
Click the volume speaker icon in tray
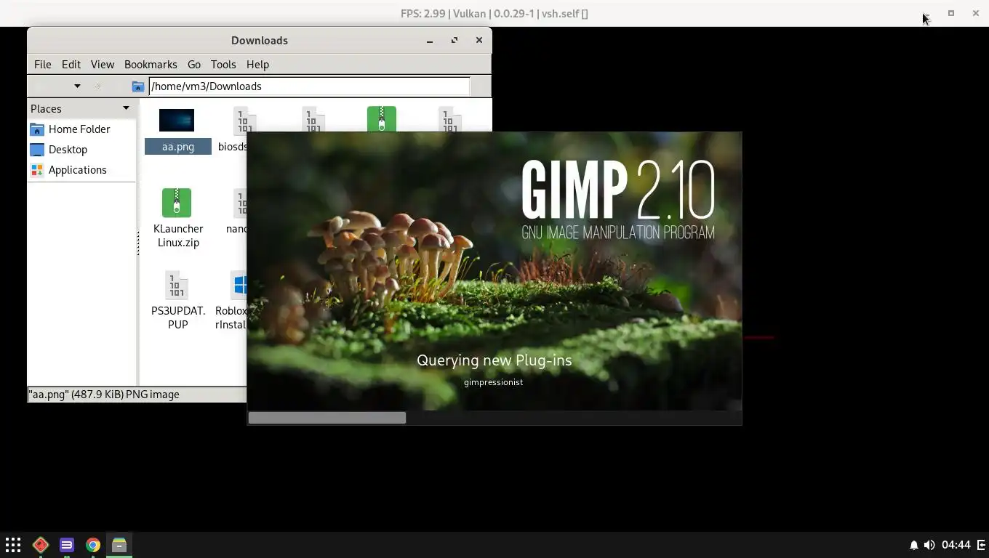(929, 545)
